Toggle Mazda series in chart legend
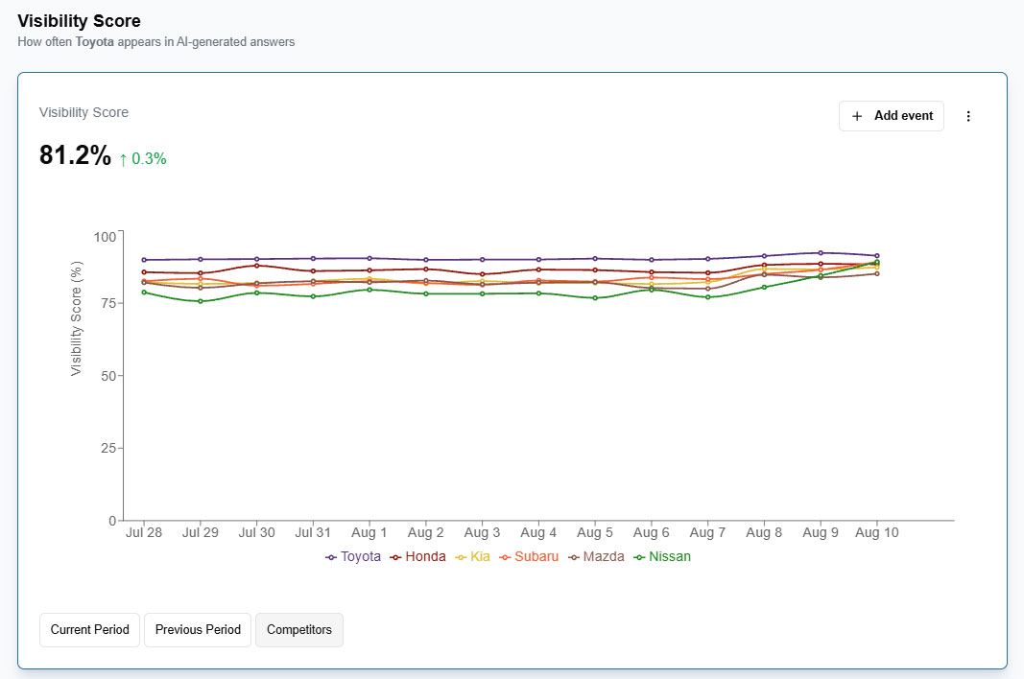 coord(596,557)
